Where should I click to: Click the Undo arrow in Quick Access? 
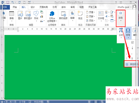13,2
